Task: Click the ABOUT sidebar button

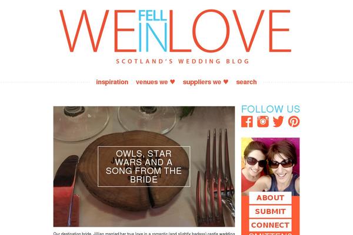Action: [x=270, y=198]
